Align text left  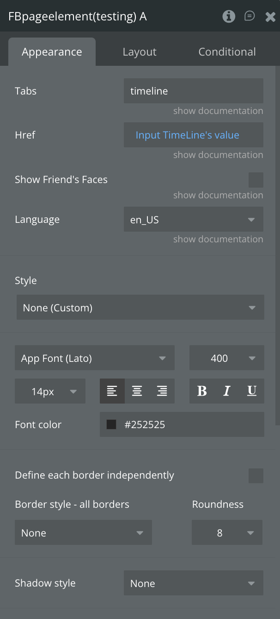coord(112,391)
